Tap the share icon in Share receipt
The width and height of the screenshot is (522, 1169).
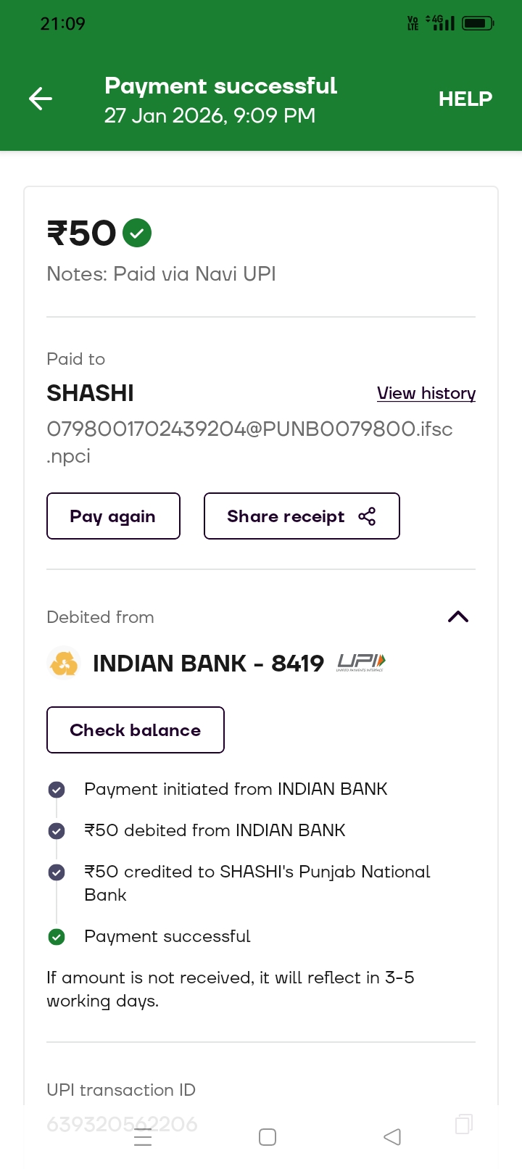(x=367, y=516)
